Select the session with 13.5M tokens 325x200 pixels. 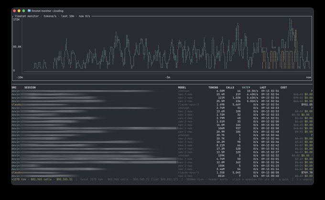[x=162, y=152]
